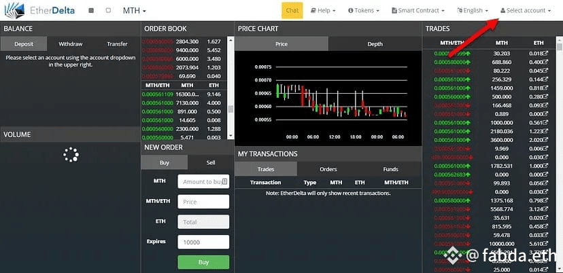Select the Sell tab in New Order
This screenshot has height=273, width=563.
point(211,162)
